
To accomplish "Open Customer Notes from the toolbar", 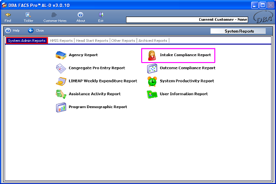I will click(x=55, y=17).
